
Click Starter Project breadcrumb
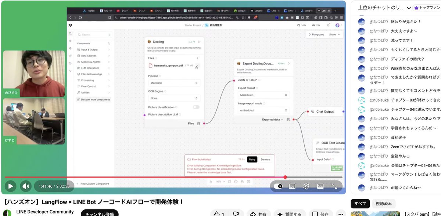pos(193,25)
